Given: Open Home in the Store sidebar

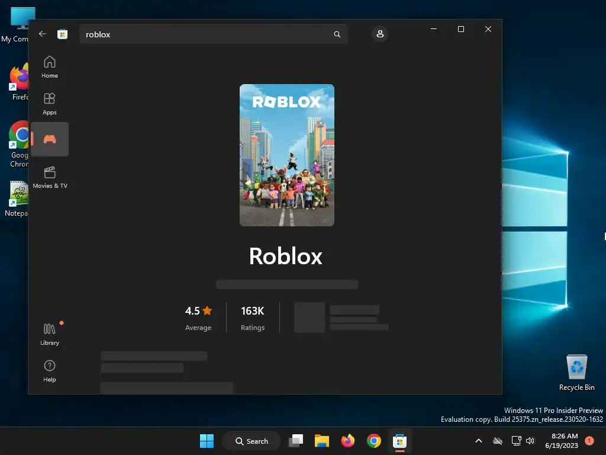Looking at the screenshot, I should (x=50, y=67).
